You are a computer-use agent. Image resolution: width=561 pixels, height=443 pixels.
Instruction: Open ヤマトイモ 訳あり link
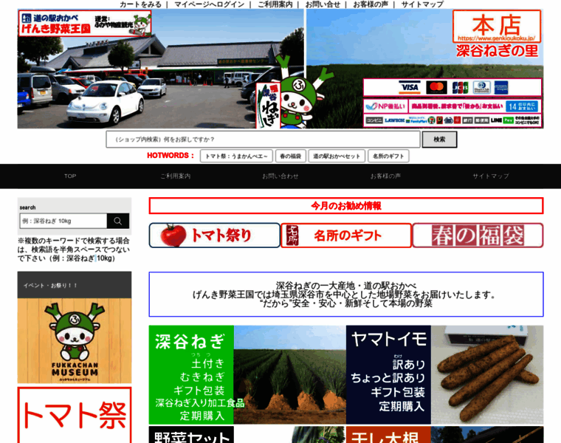pyautogui.click(x=409, y=363)
